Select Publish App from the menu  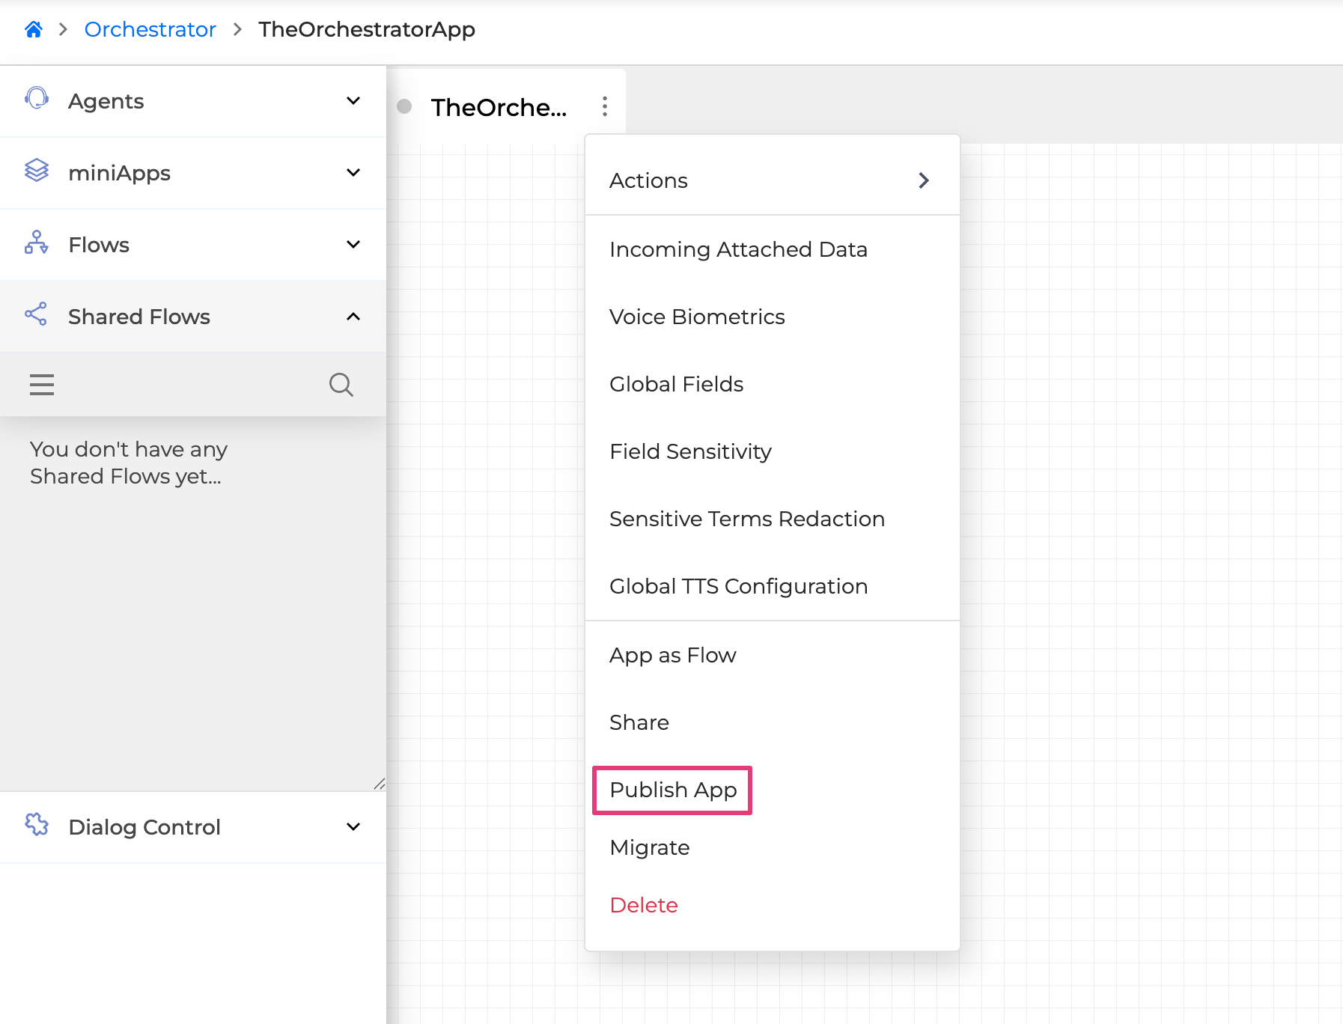pos(671,790)
